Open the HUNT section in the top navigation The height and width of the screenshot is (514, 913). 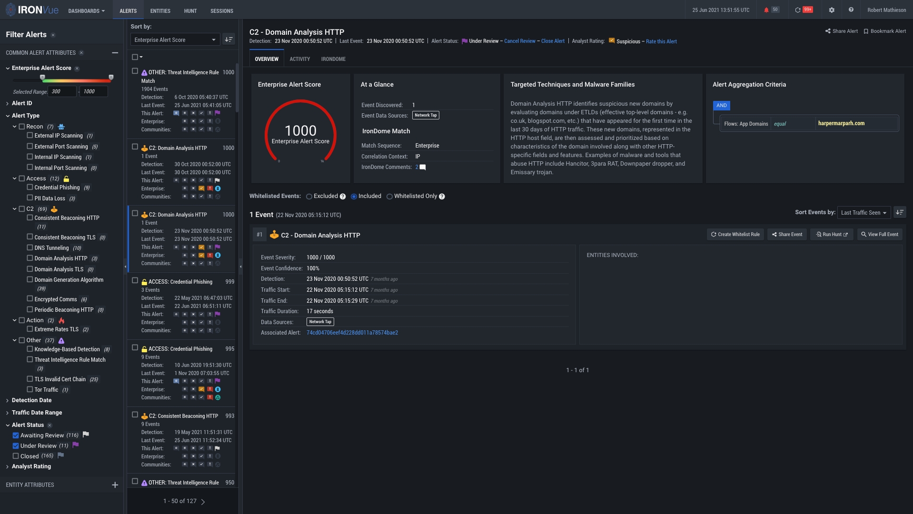pyautogui.click(x=190, y=10)
